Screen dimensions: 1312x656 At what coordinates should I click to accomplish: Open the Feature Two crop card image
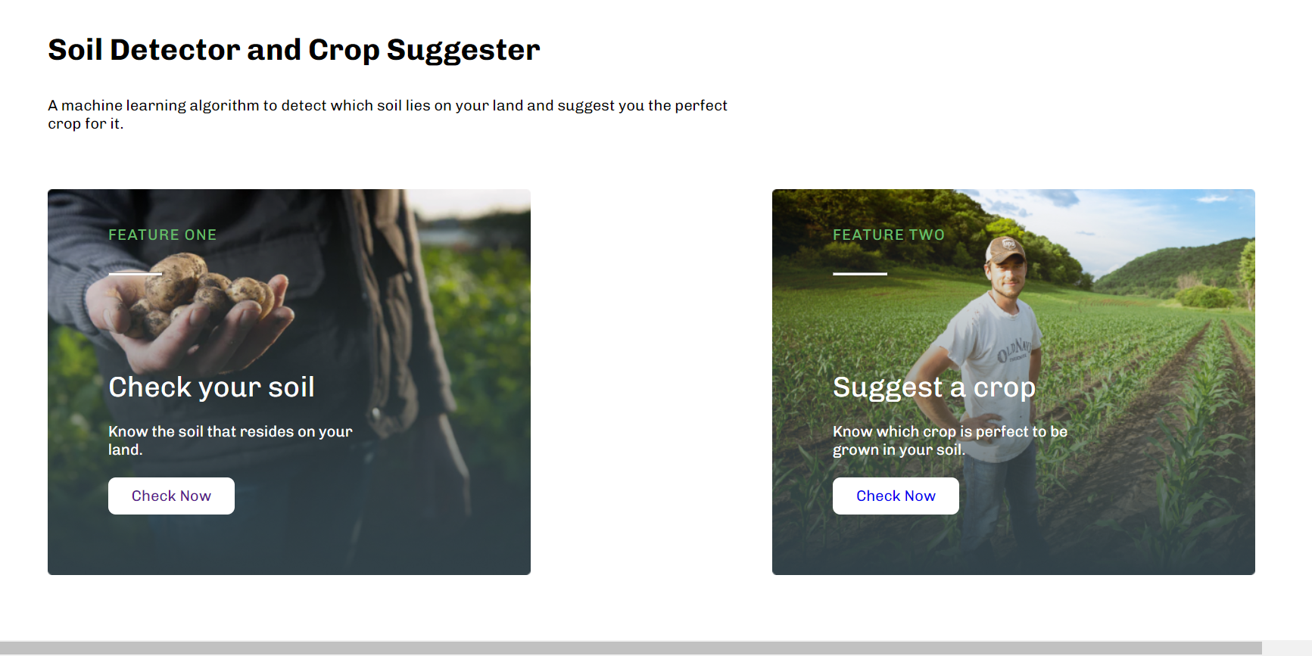pyautogui.click(x=1014, y=382)
